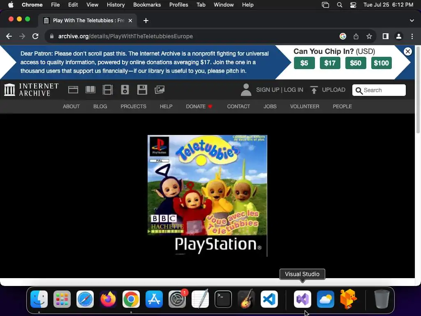This screenshot has width=421, height=316.
Task: Open the Chrome three-dot menu
Action: point(412,36)
